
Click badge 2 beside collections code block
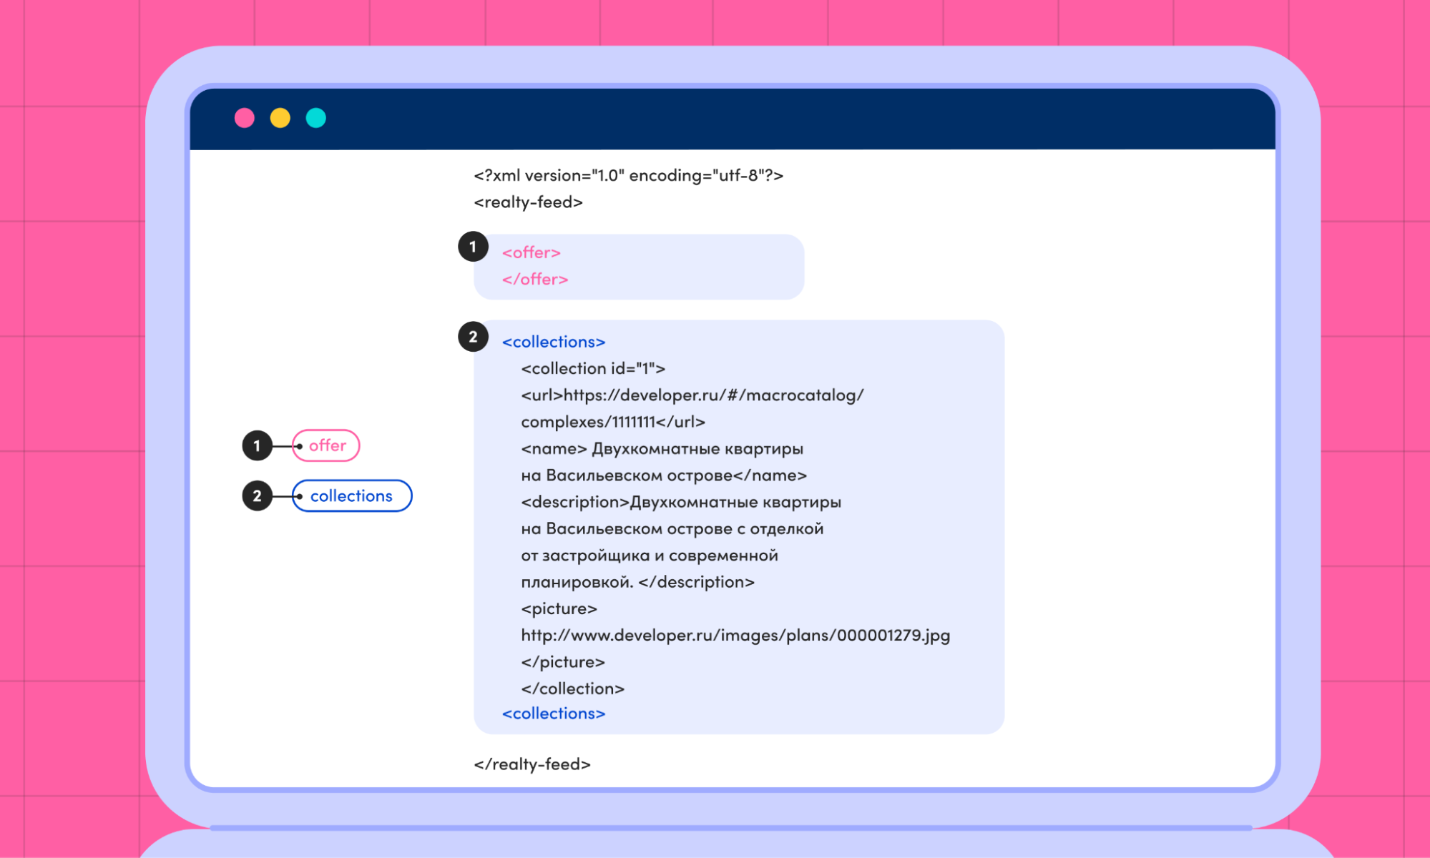coord(473,337)
